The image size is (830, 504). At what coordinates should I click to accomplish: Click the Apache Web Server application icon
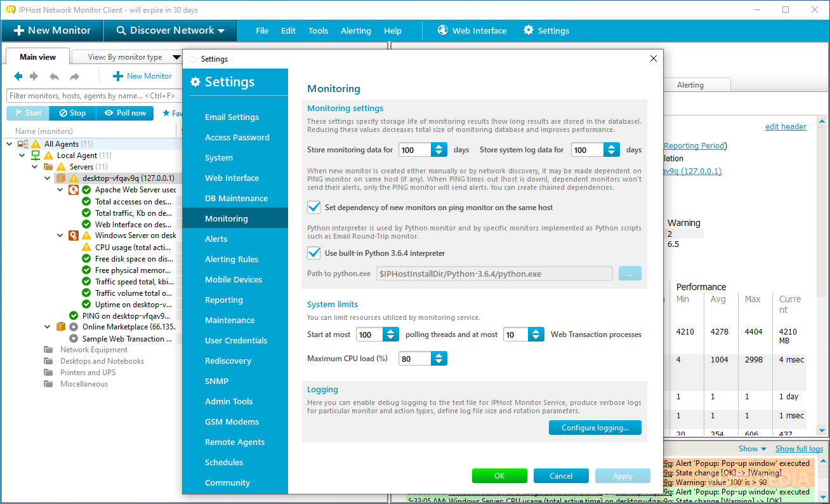coord(74,190)
